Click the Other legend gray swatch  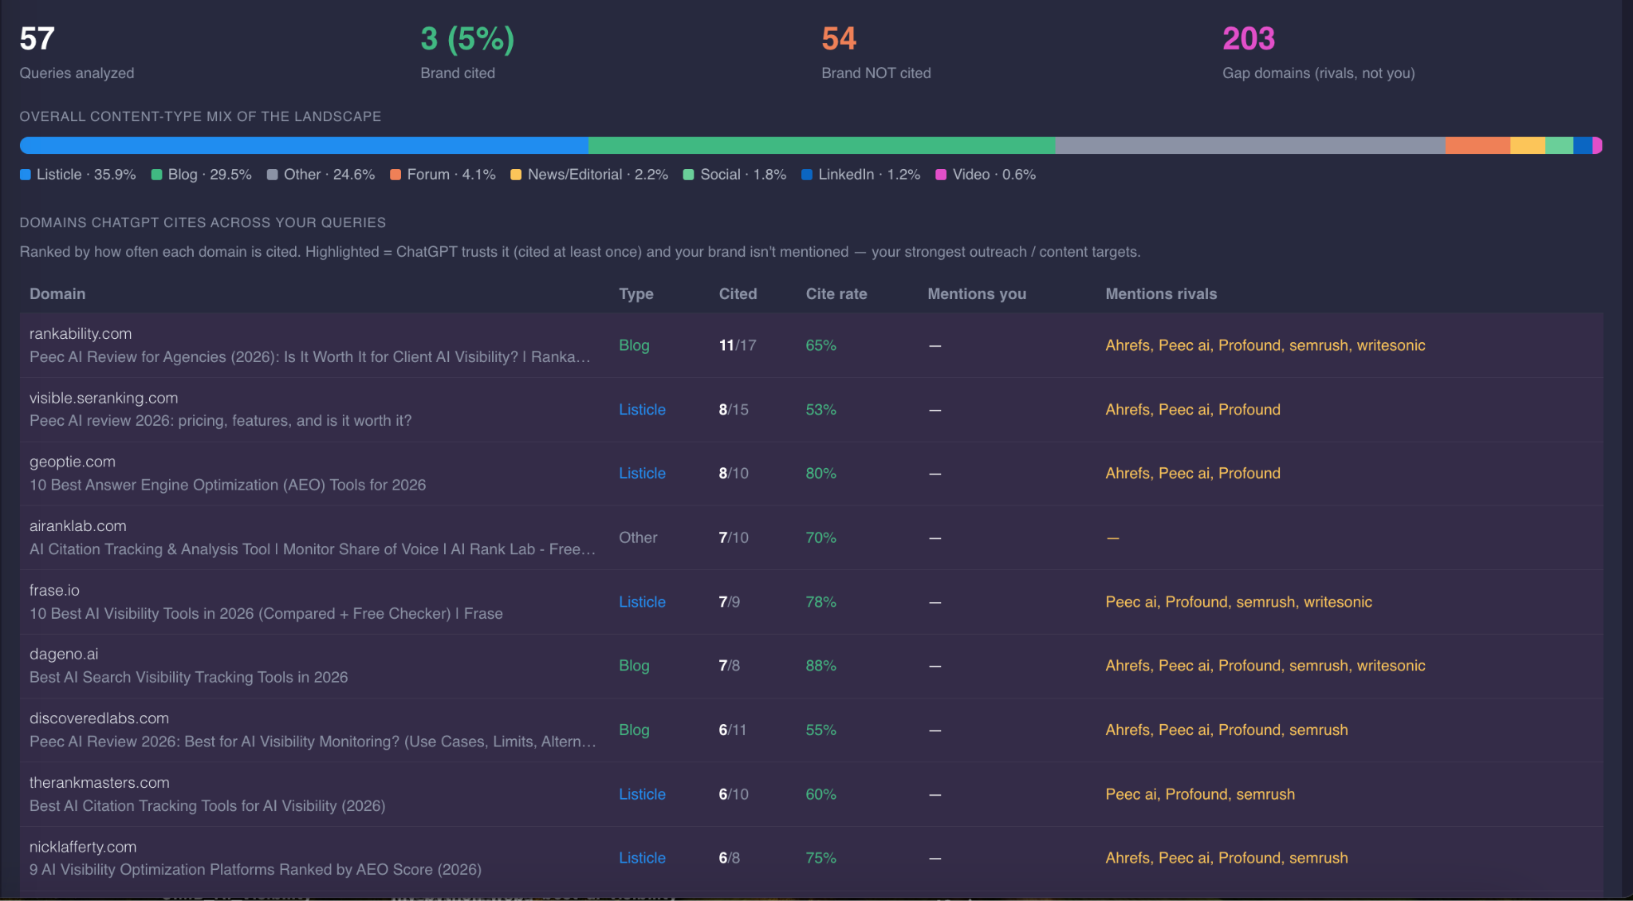(x=273, y=175)
